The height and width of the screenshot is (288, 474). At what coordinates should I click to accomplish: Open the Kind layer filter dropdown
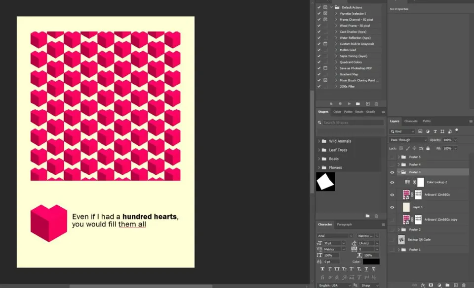[x=402, y=131]
